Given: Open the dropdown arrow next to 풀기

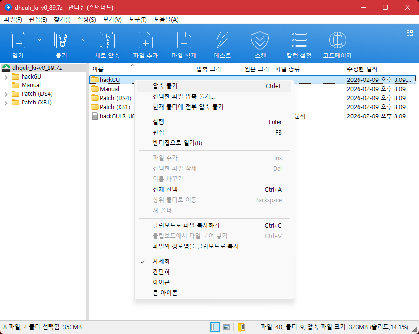Looking at the screenshot, I should tap(83, 40).
